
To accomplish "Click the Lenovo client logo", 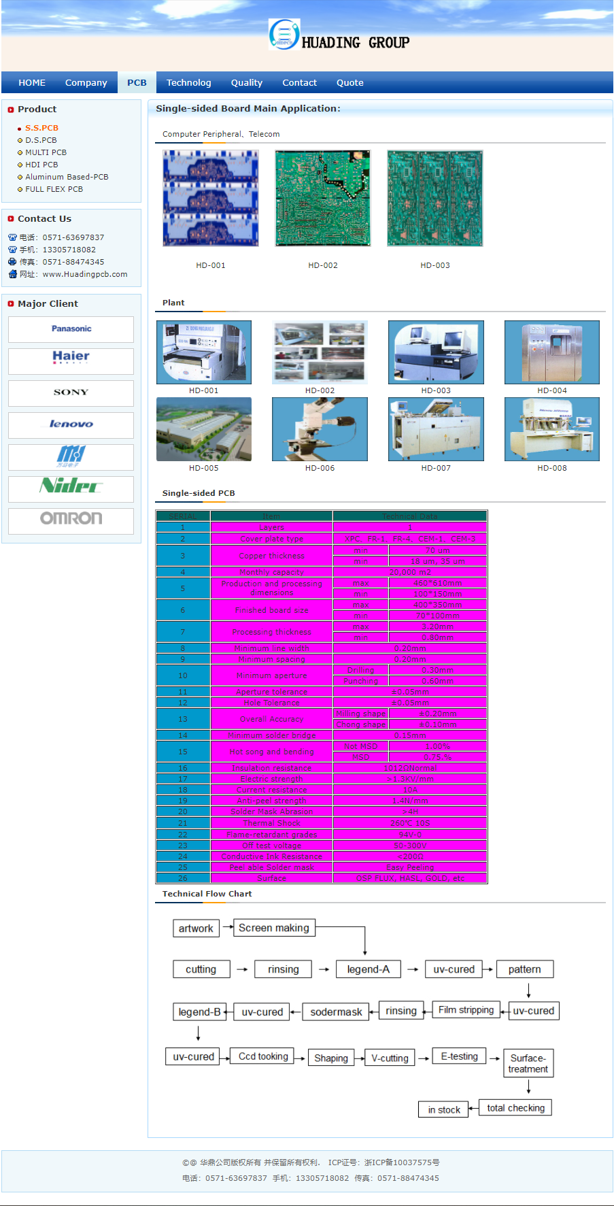I will coord(71,424).
